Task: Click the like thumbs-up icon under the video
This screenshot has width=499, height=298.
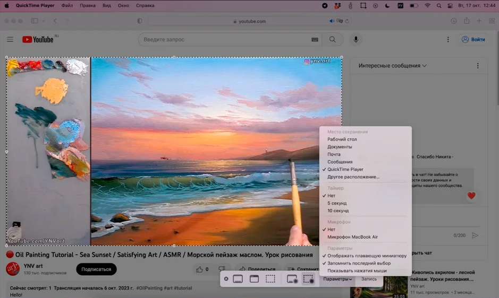Action: (x=199, y=269)
